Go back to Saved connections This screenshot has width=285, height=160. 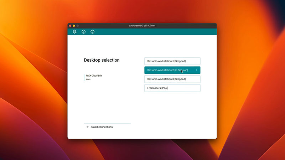click(x=102, y=127)
